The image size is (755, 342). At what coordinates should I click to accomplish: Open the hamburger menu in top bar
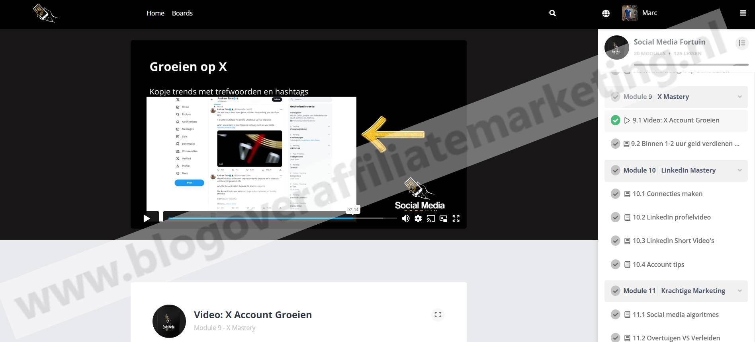coord(743,13)
